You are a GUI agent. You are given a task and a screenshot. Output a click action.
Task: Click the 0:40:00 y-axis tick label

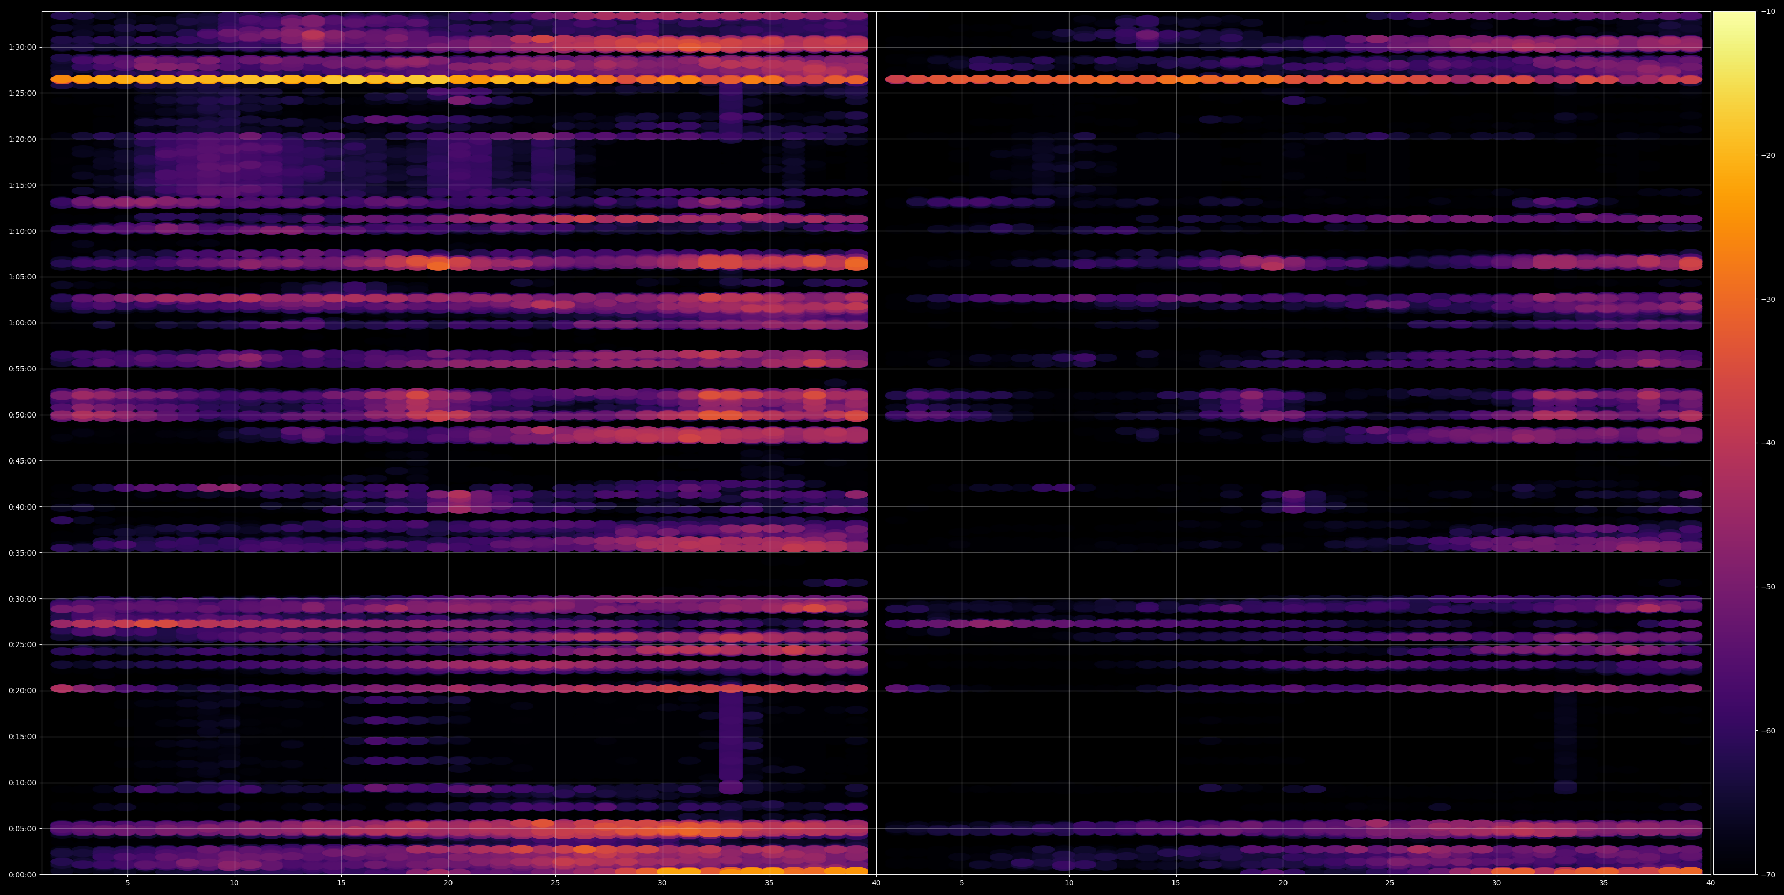coord(22,507)
